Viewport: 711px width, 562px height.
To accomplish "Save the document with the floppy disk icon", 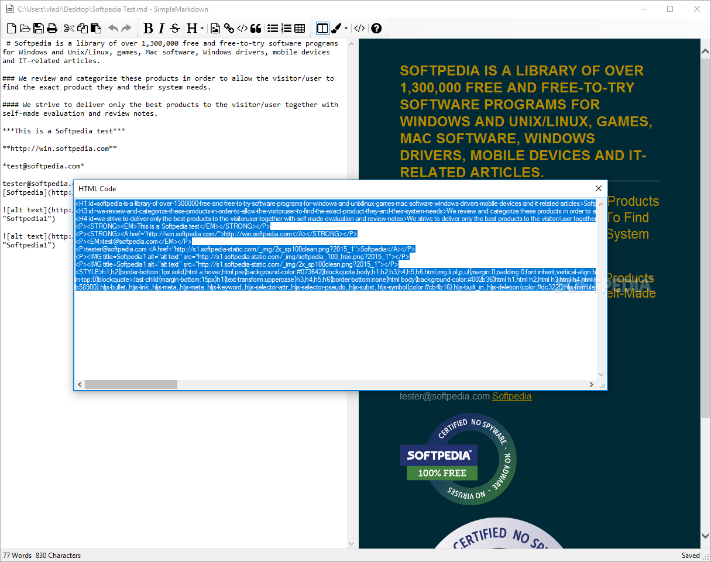I will 39,28.
